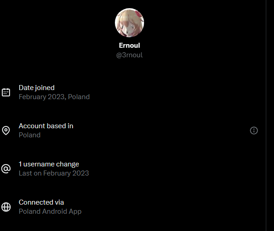Click the calendar icon beside Date joined

tap(6, 92)
